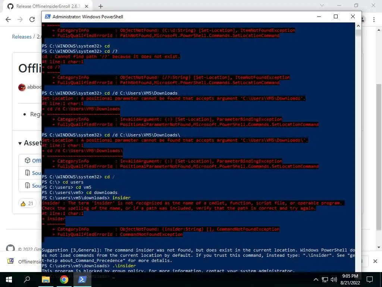
Task: Click the second Source code archive icon
Action: (28, 185)
